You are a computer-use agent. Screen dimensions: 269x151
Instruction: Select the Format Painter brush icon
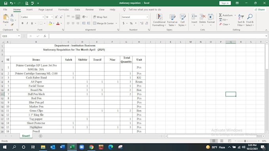click(x=12, y=25)
